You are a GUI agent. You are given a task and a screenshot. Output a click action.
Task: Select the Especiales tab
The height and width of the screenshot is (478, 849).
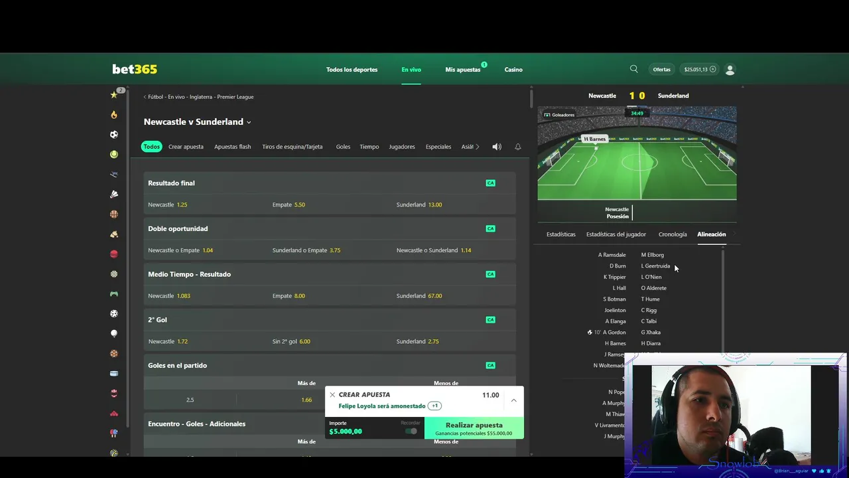click(438, 147)
